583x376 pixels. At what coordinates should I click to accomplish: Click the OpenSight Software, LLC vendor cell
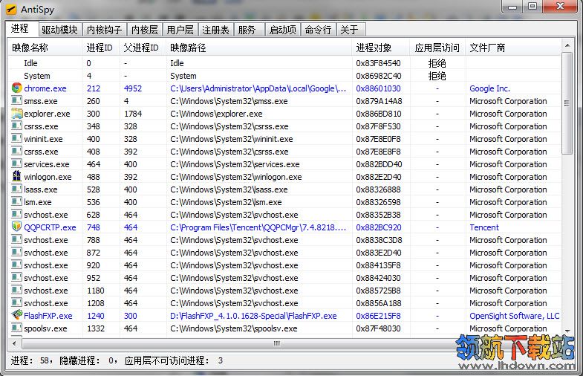514,316
